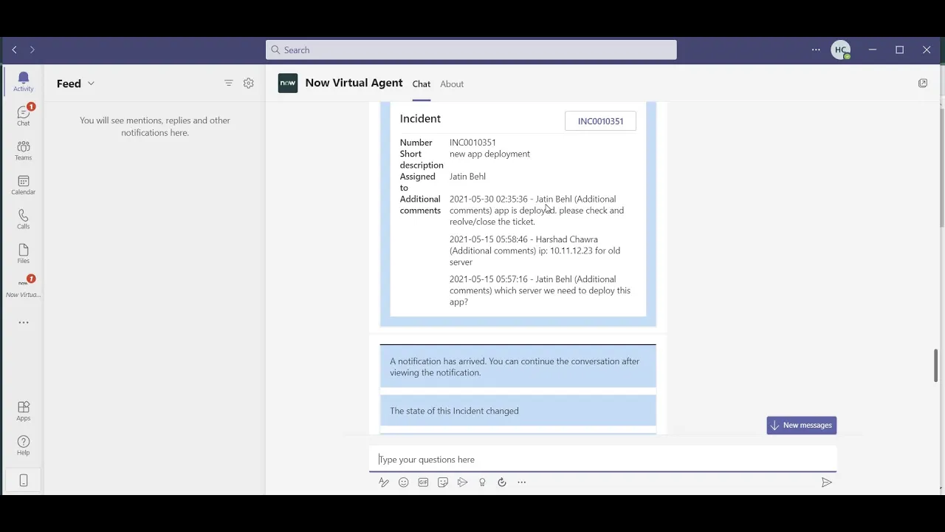Pop out the chat window
The image size is (945, 532).
(923, 83)
